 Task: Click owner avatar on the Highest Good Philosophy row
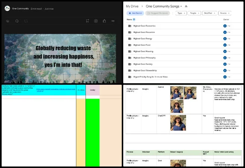(225, 58)
